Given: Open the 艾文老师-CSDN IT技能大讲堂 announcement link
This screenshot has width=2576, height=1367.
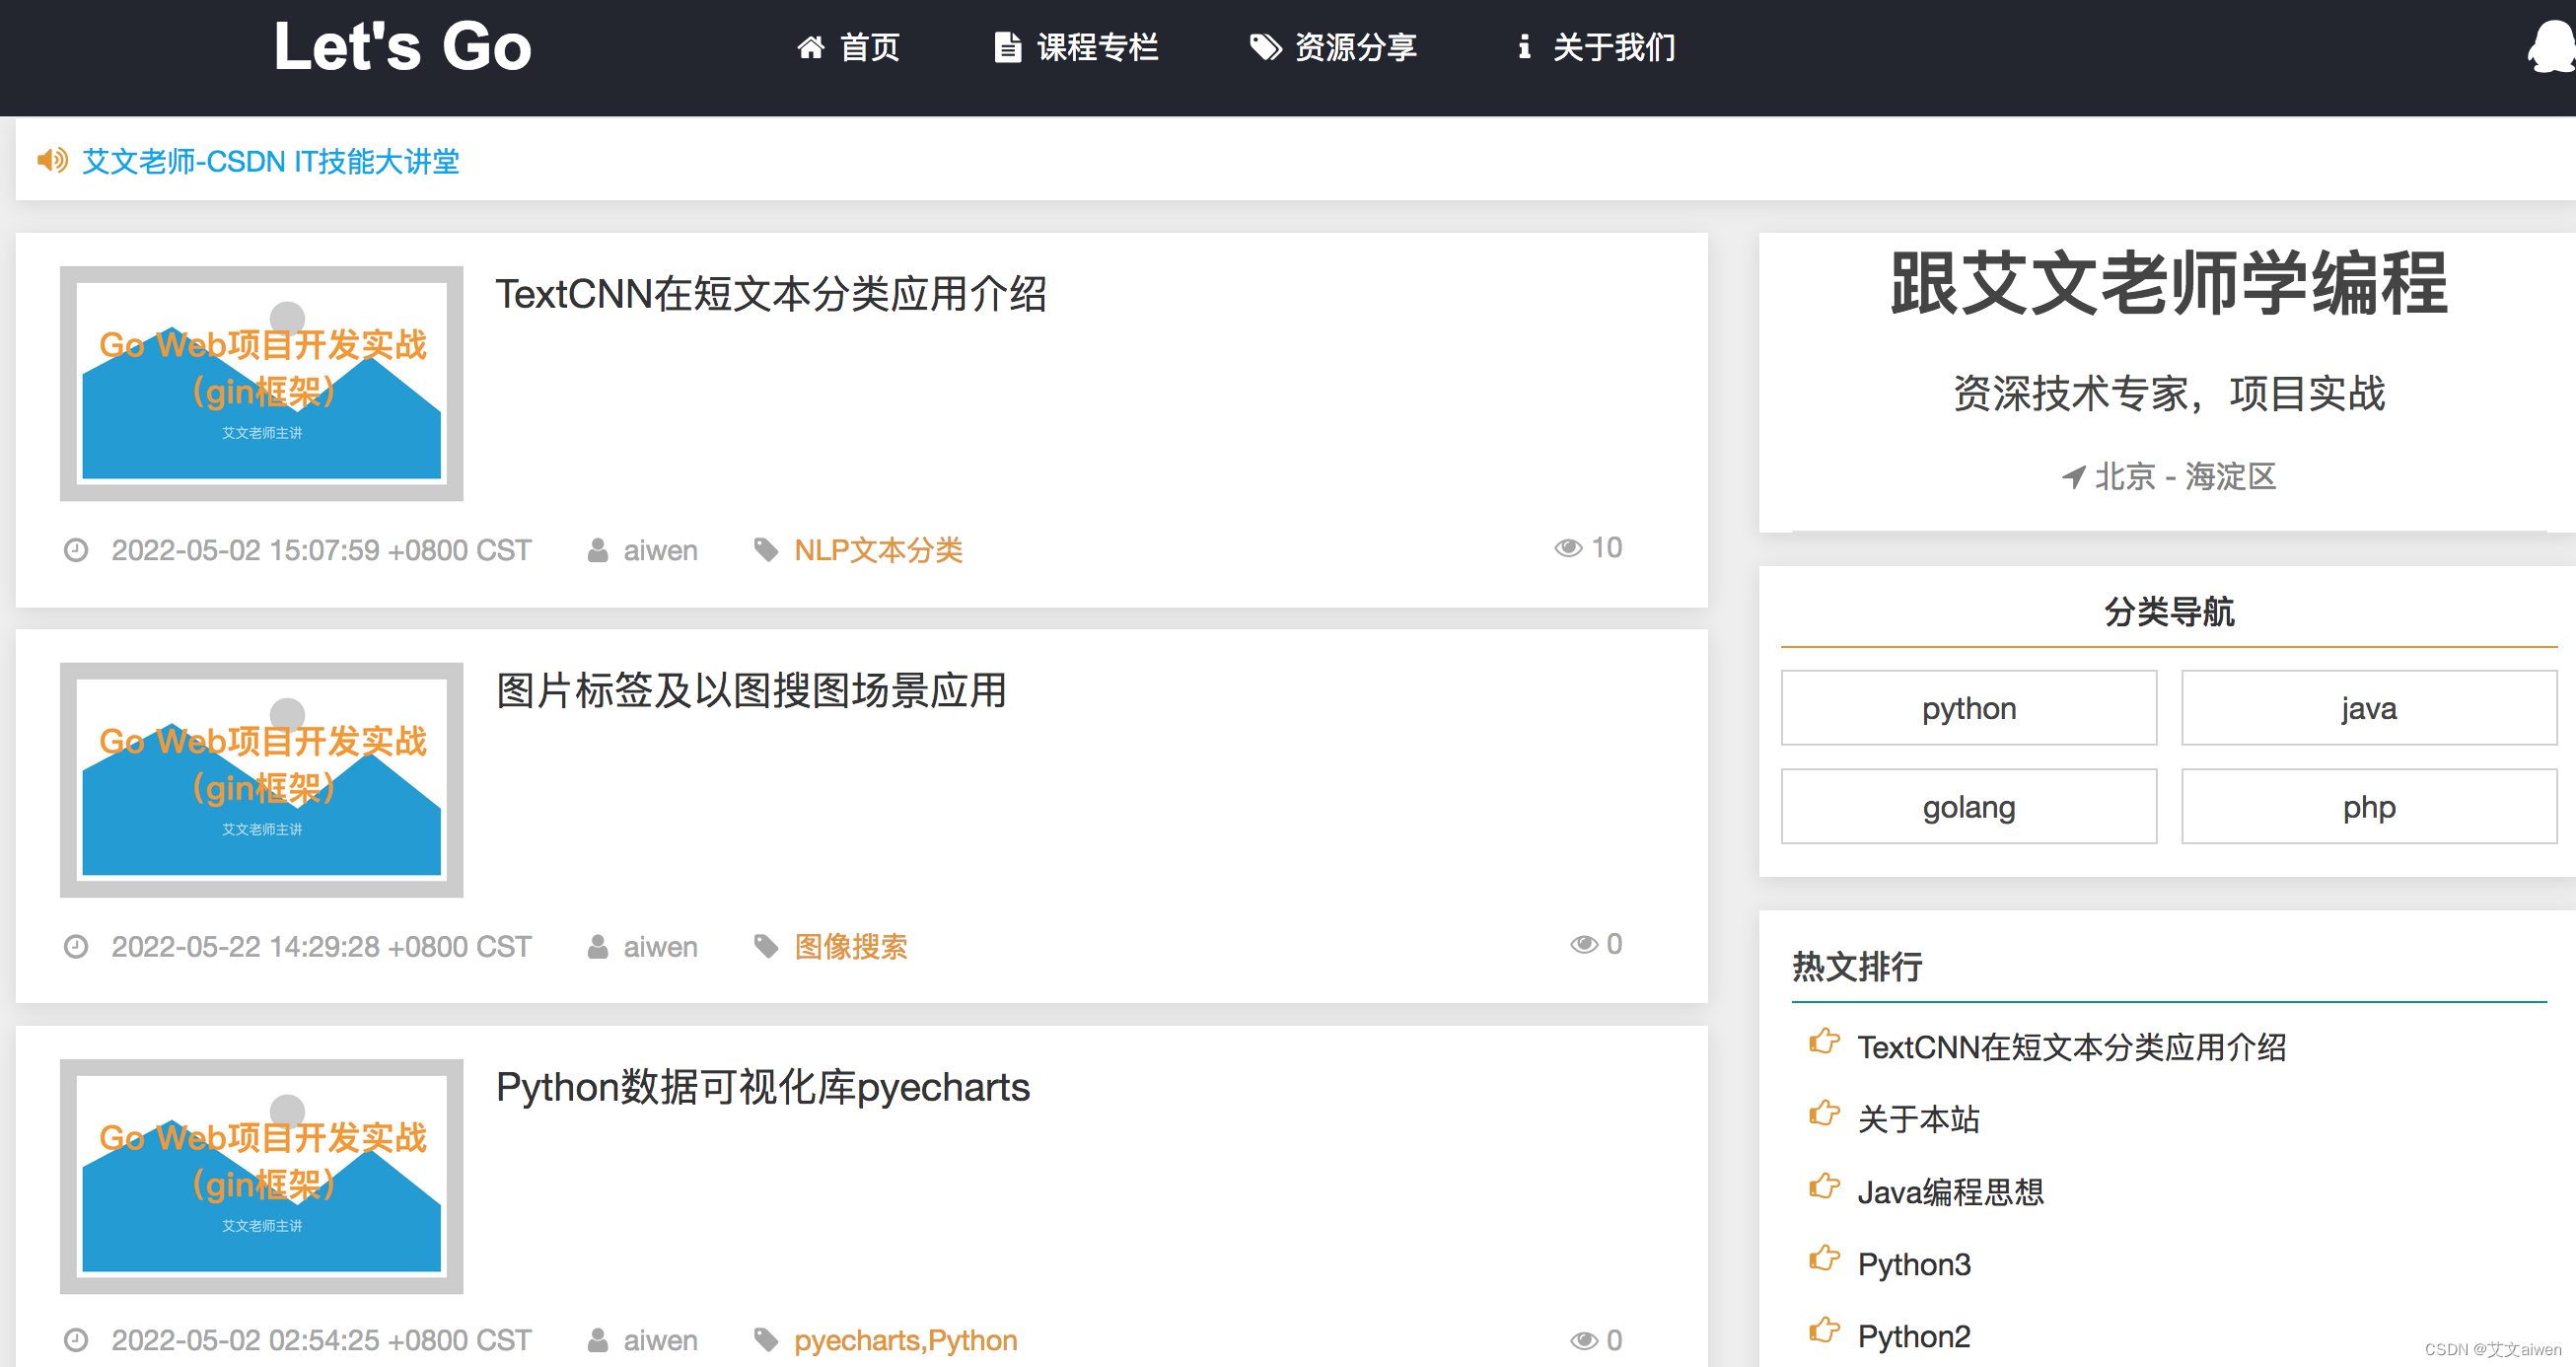Looking at the screenshot, I should click(270, 161).
